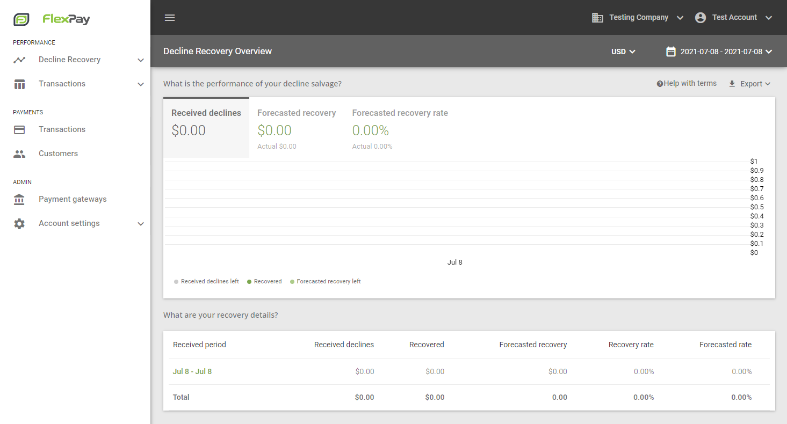Toggle the Recovered legend item
This screenshot has width=787, height=424.
[x=264, y=281]
